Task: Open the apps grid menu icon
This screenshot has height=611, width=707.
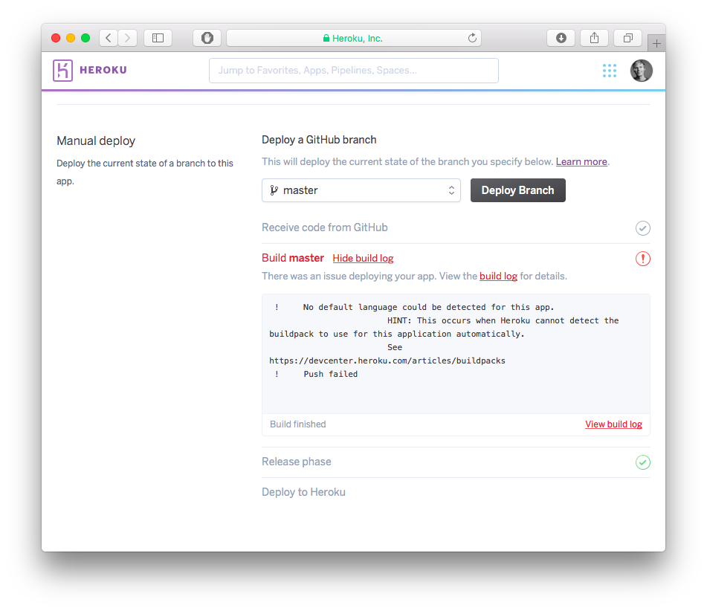Action: [609, 71]
